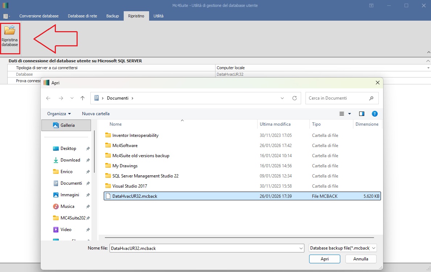Image resolution: width=431 pixels, height=272 pixels.
Task: Open the Organizza dropdown menu
Action: click(x=59, y=114)
